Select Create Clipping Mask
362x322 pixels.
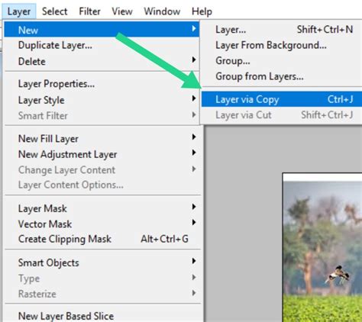(x=102, y=239)
